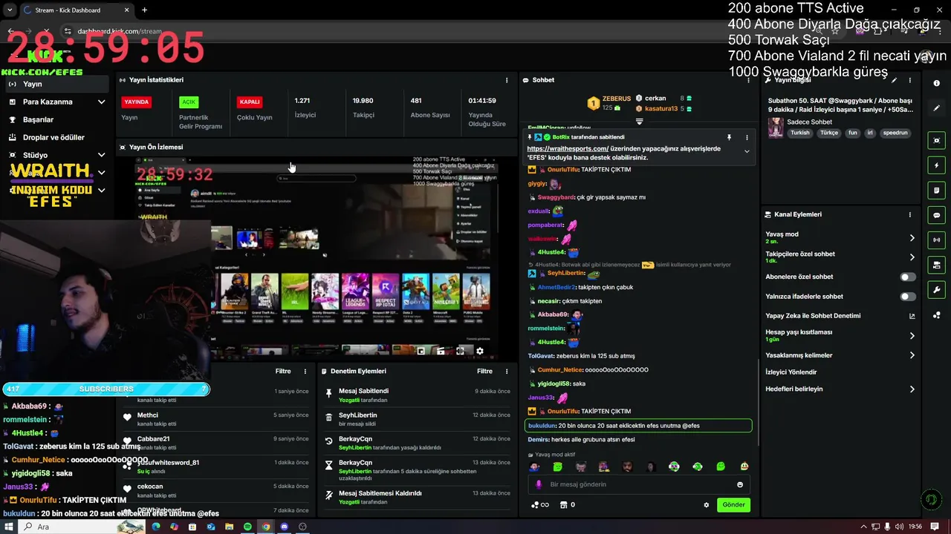The width and height of the screenshot is (951, 534).
Task: Open Yapay Zeka ile Sohbet Denetimi link
Action: tap(840, 316)
